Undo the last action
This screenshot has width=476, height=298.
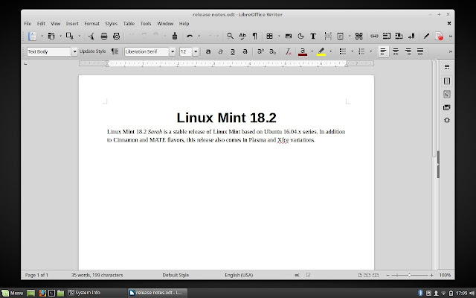pos(190,37)
